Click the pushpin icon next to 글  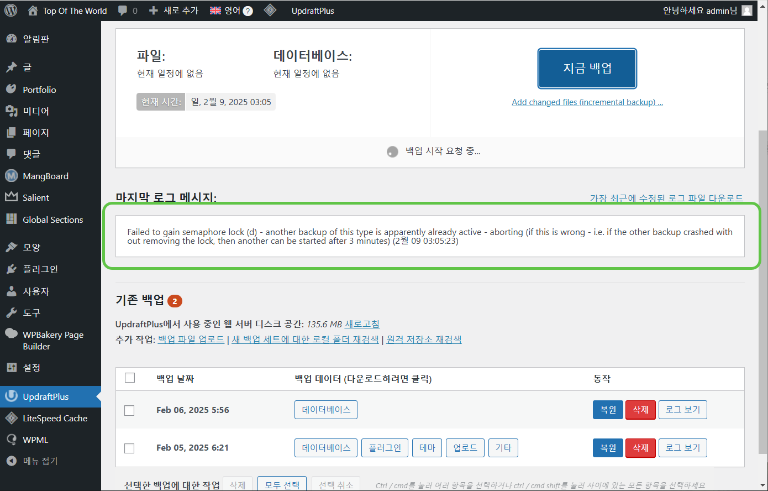pyautogui.click(x=12, y=67)
